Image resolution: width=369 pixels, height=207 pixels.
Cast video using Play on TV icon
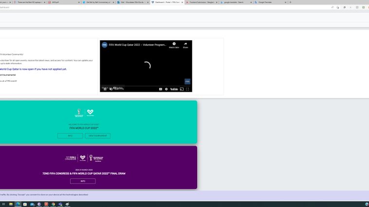(182, 89)
